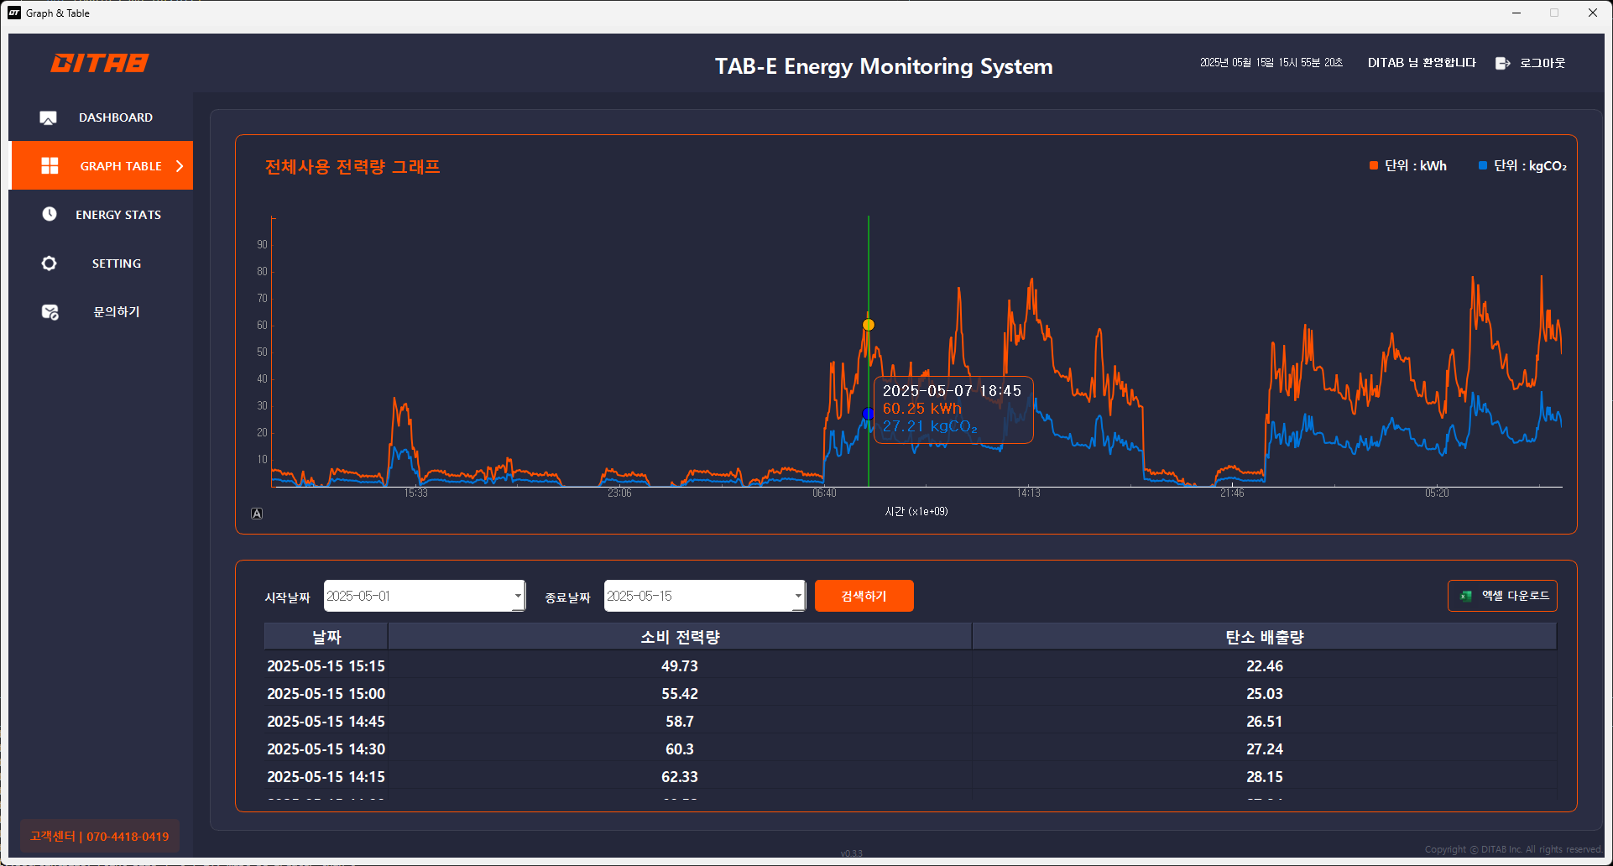Click the Graph & Table window app icon
Viewport: 1613px width, 866px height.
tap(14, 13)
